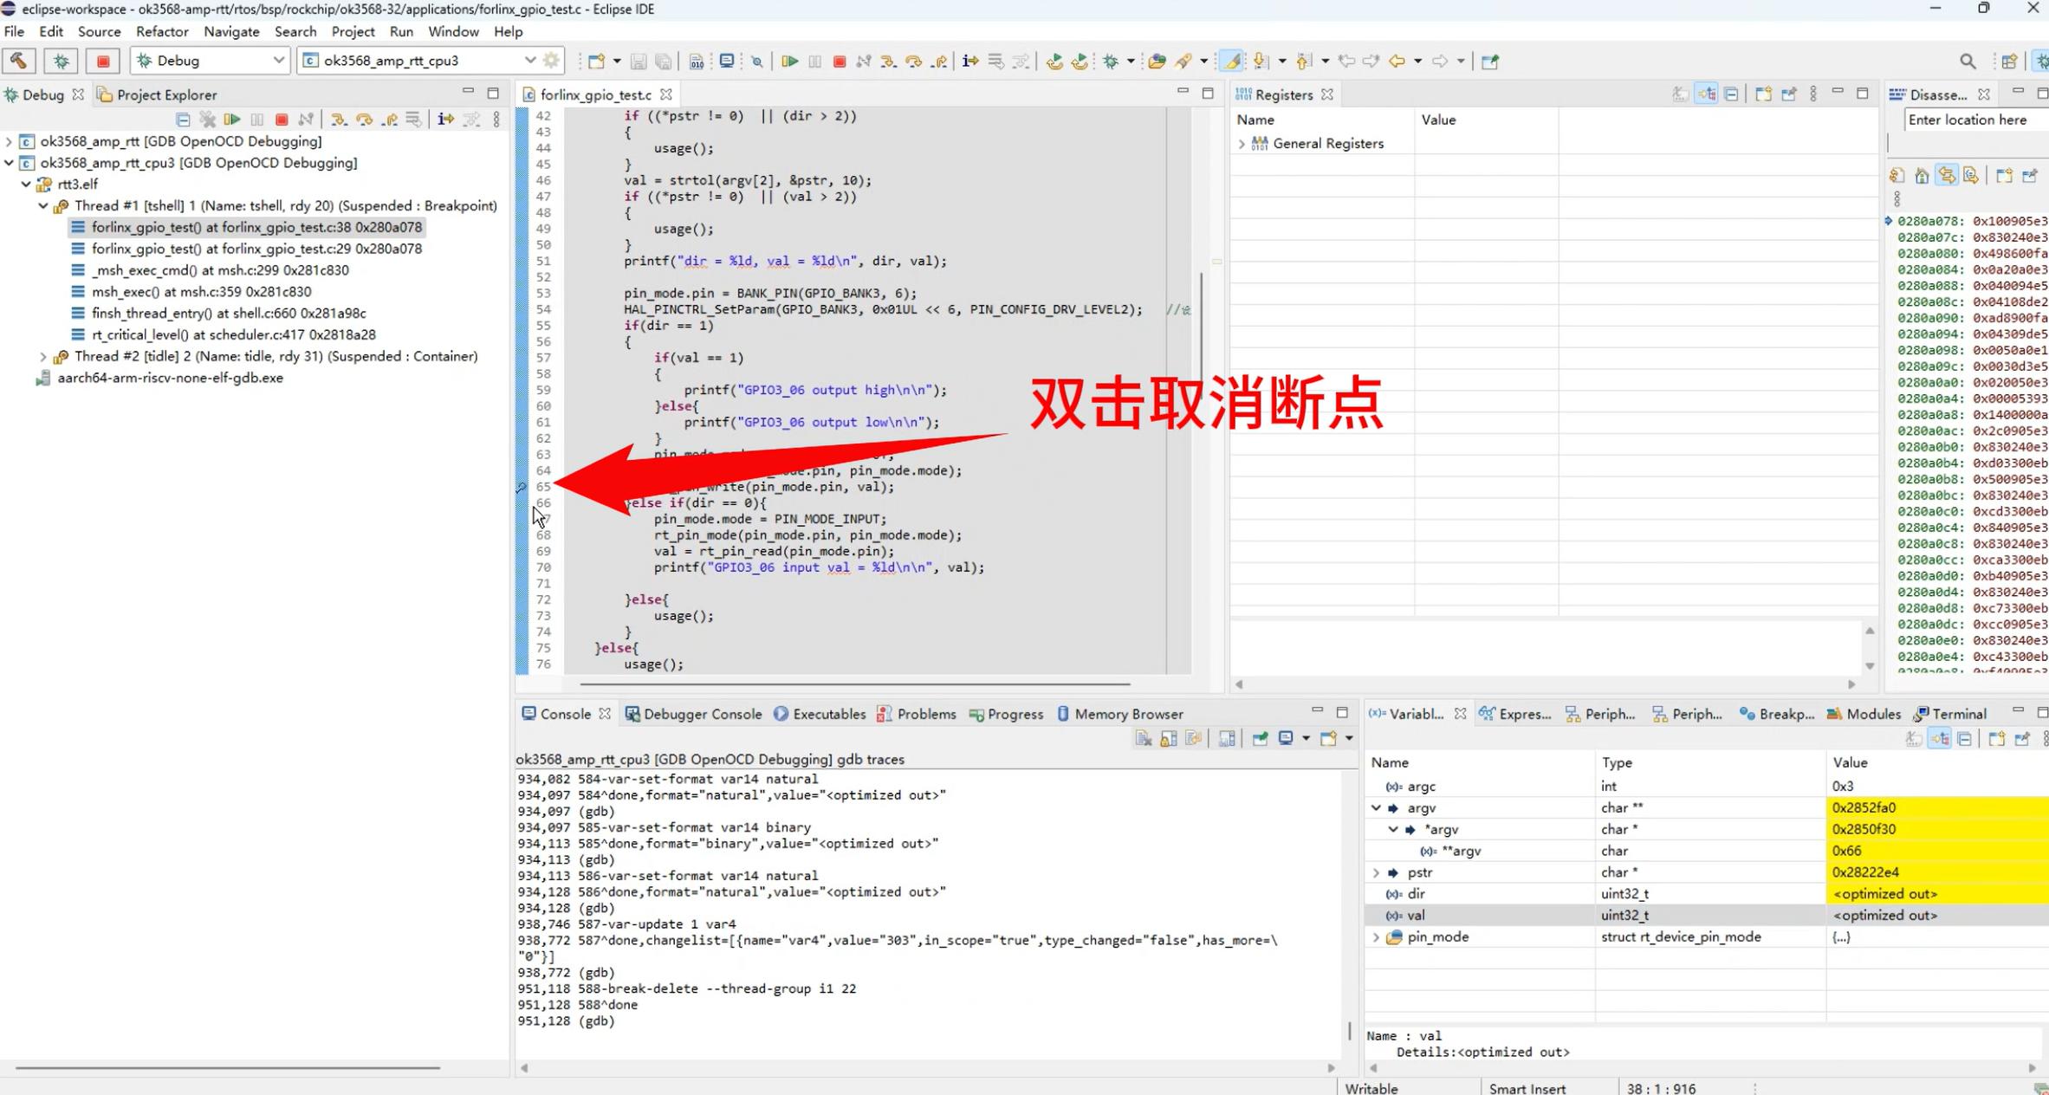Expand the pin_mode variable
Image resolution: width=2049 pixels, height=1095 pixels.
pyautogui.click(x=1376, y=937)
